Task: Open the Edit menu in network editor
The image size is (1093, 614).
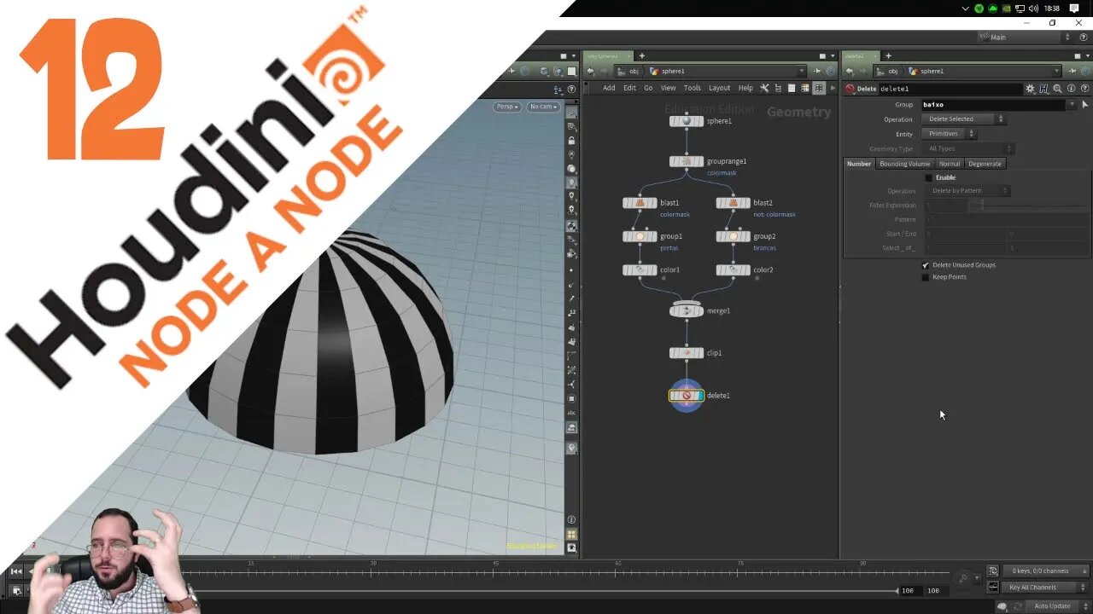Action: pyautogui.click(x=629, y=88)
